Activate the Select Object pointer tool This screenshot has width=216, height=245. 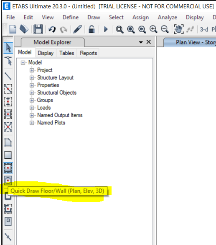coord(8,48)
